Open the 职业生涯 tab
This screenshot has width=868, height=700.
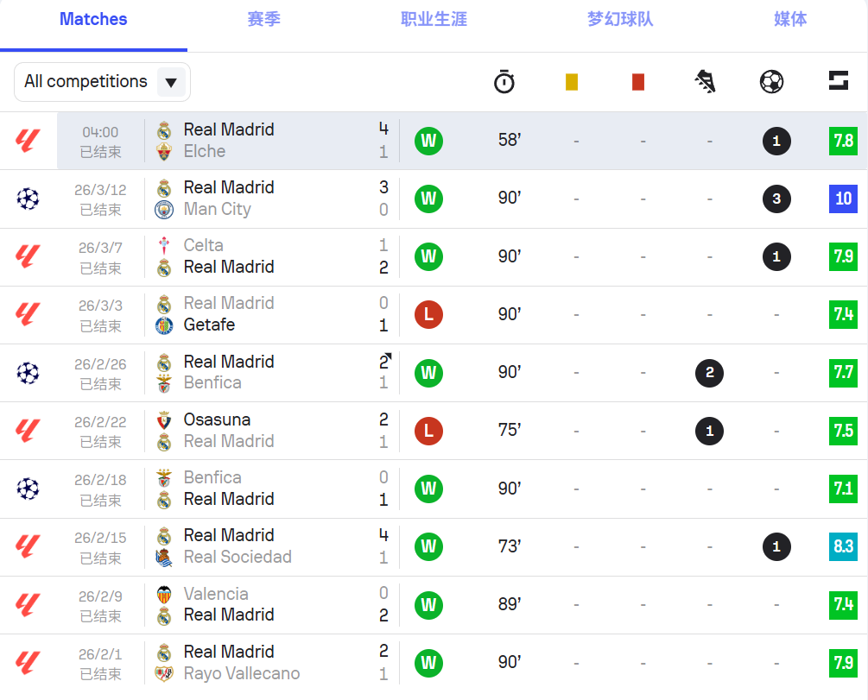434,19
